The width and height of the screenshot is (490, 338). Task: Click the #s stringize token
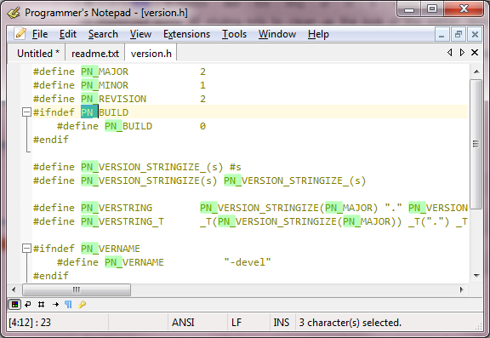point(236,167)
